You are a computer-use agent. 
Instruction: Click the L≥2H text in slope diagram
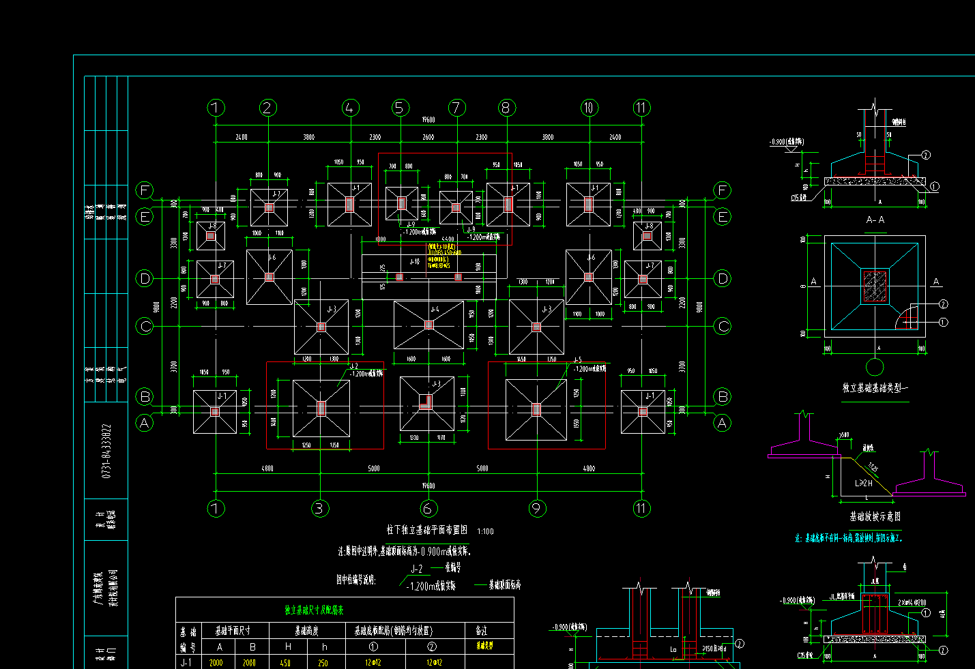864,484
